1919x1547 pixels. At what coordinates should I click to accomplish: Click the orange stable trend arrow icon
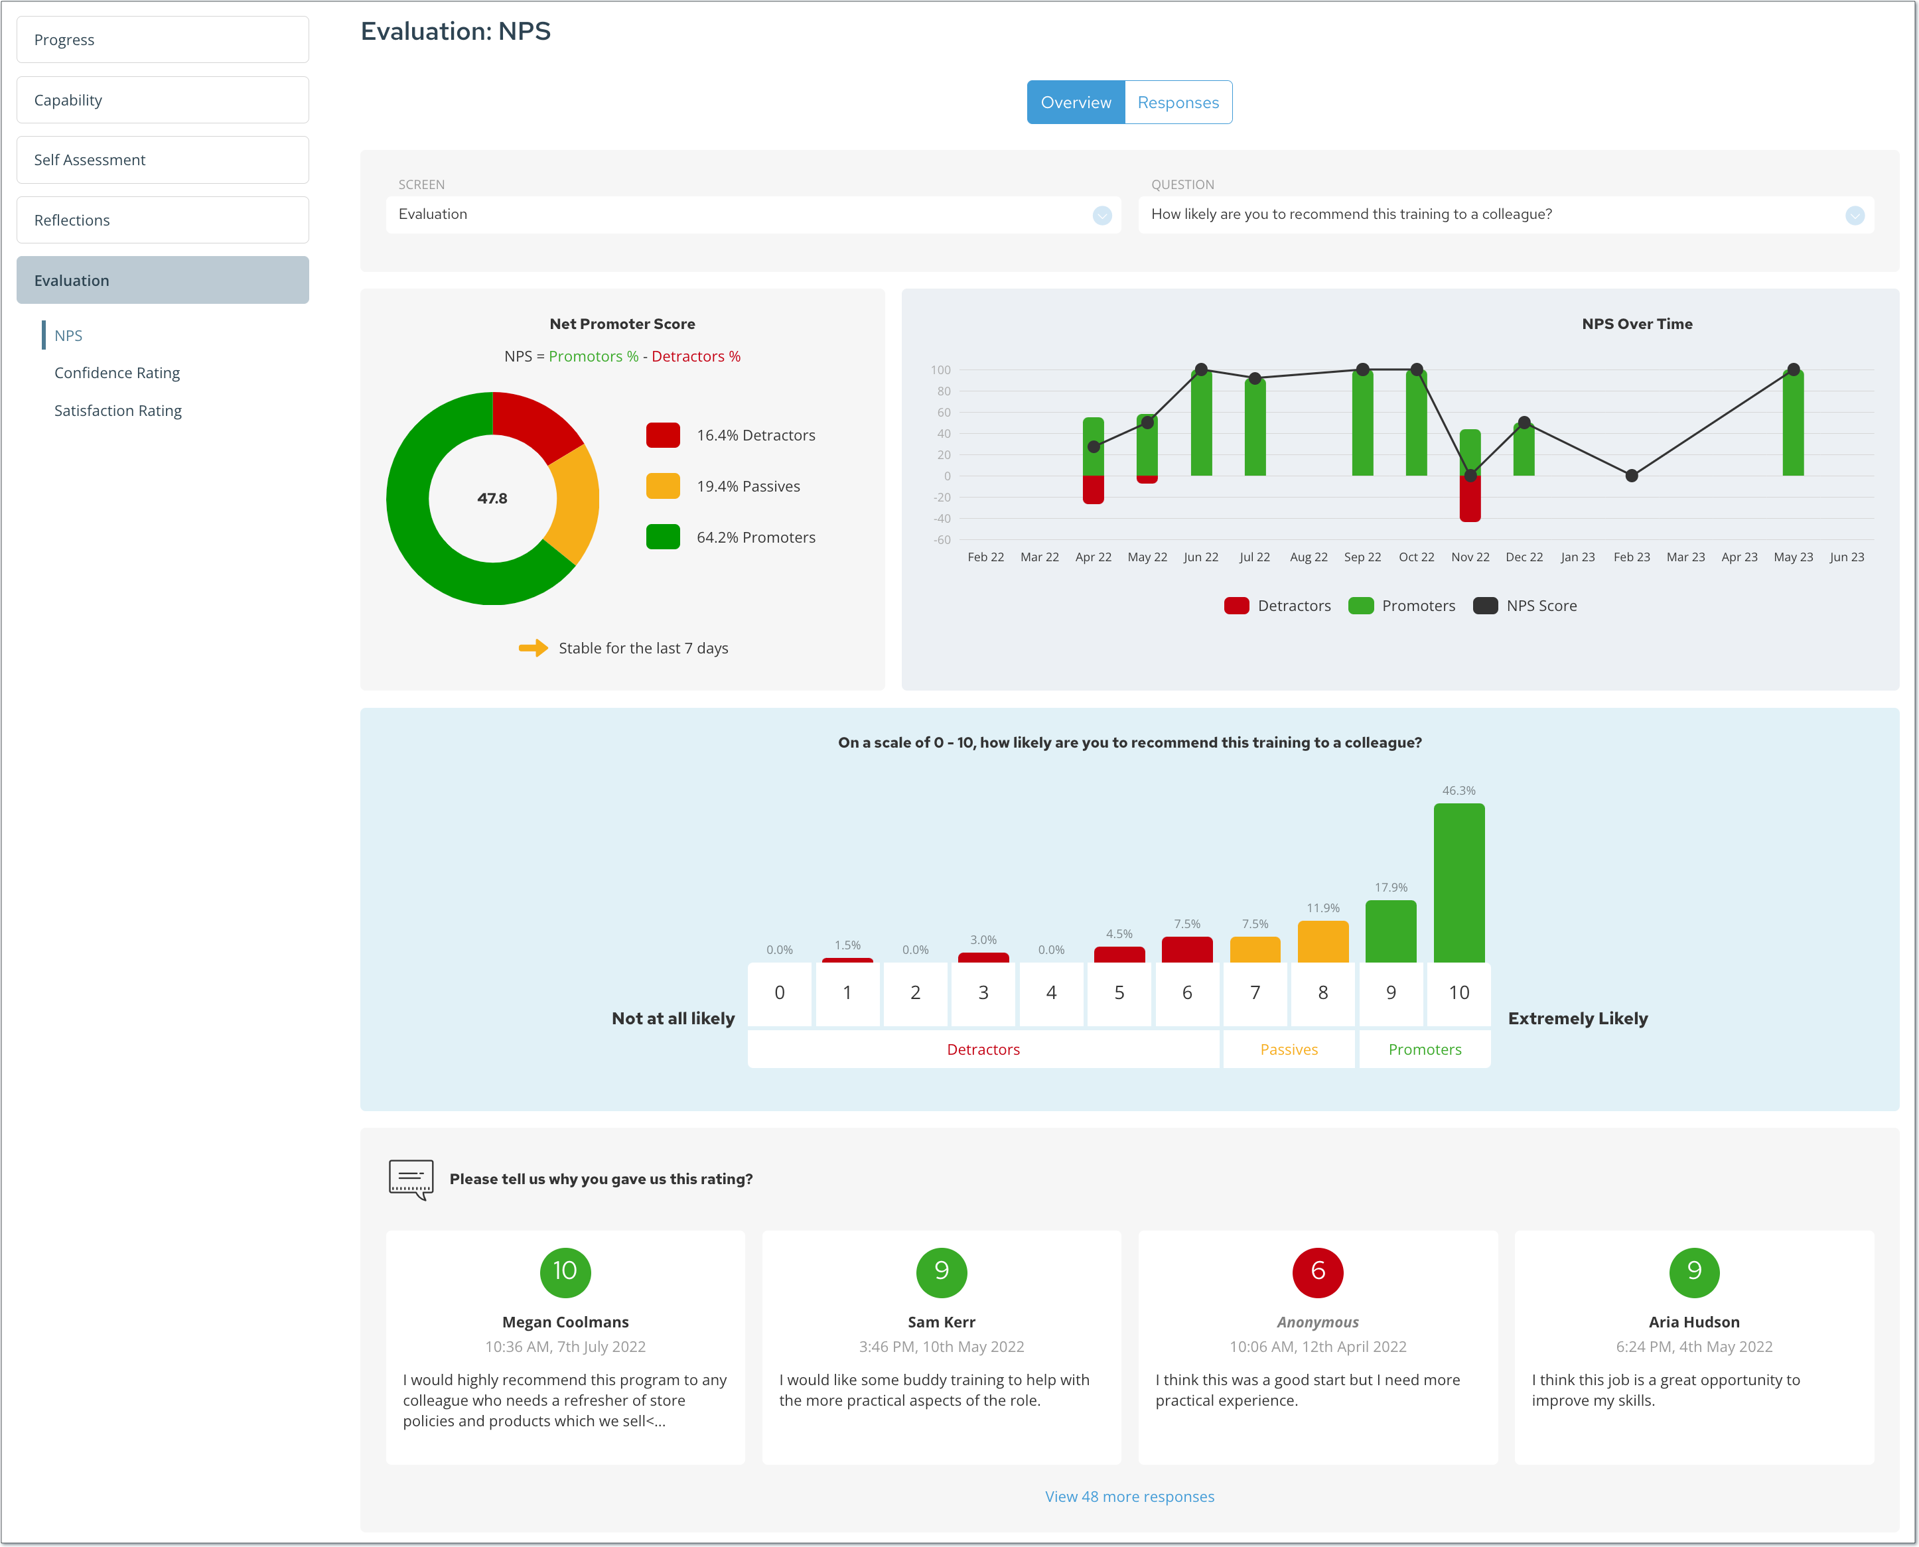point(533,648)
